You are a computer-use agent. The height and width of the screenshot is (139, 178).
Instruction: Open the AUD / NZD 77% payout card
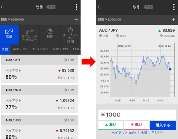(40, 99)
